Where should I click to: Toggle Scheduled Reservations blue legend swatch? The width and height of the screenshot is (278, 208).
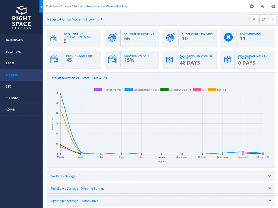point(128,90)
